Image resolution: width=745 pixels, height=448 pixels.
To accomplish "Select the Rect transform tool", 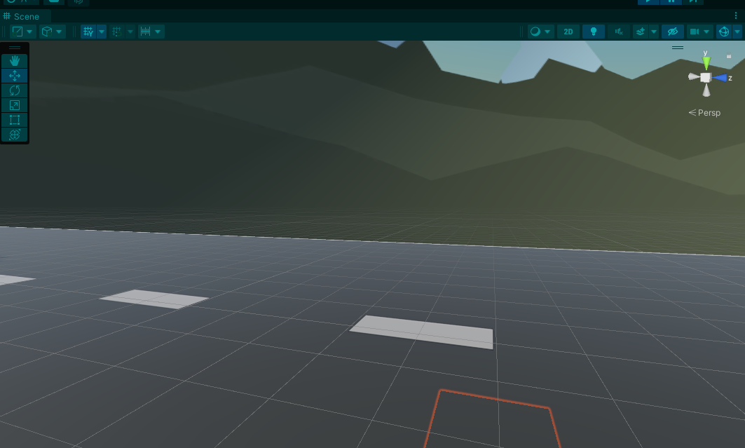I will coord(15,120).
